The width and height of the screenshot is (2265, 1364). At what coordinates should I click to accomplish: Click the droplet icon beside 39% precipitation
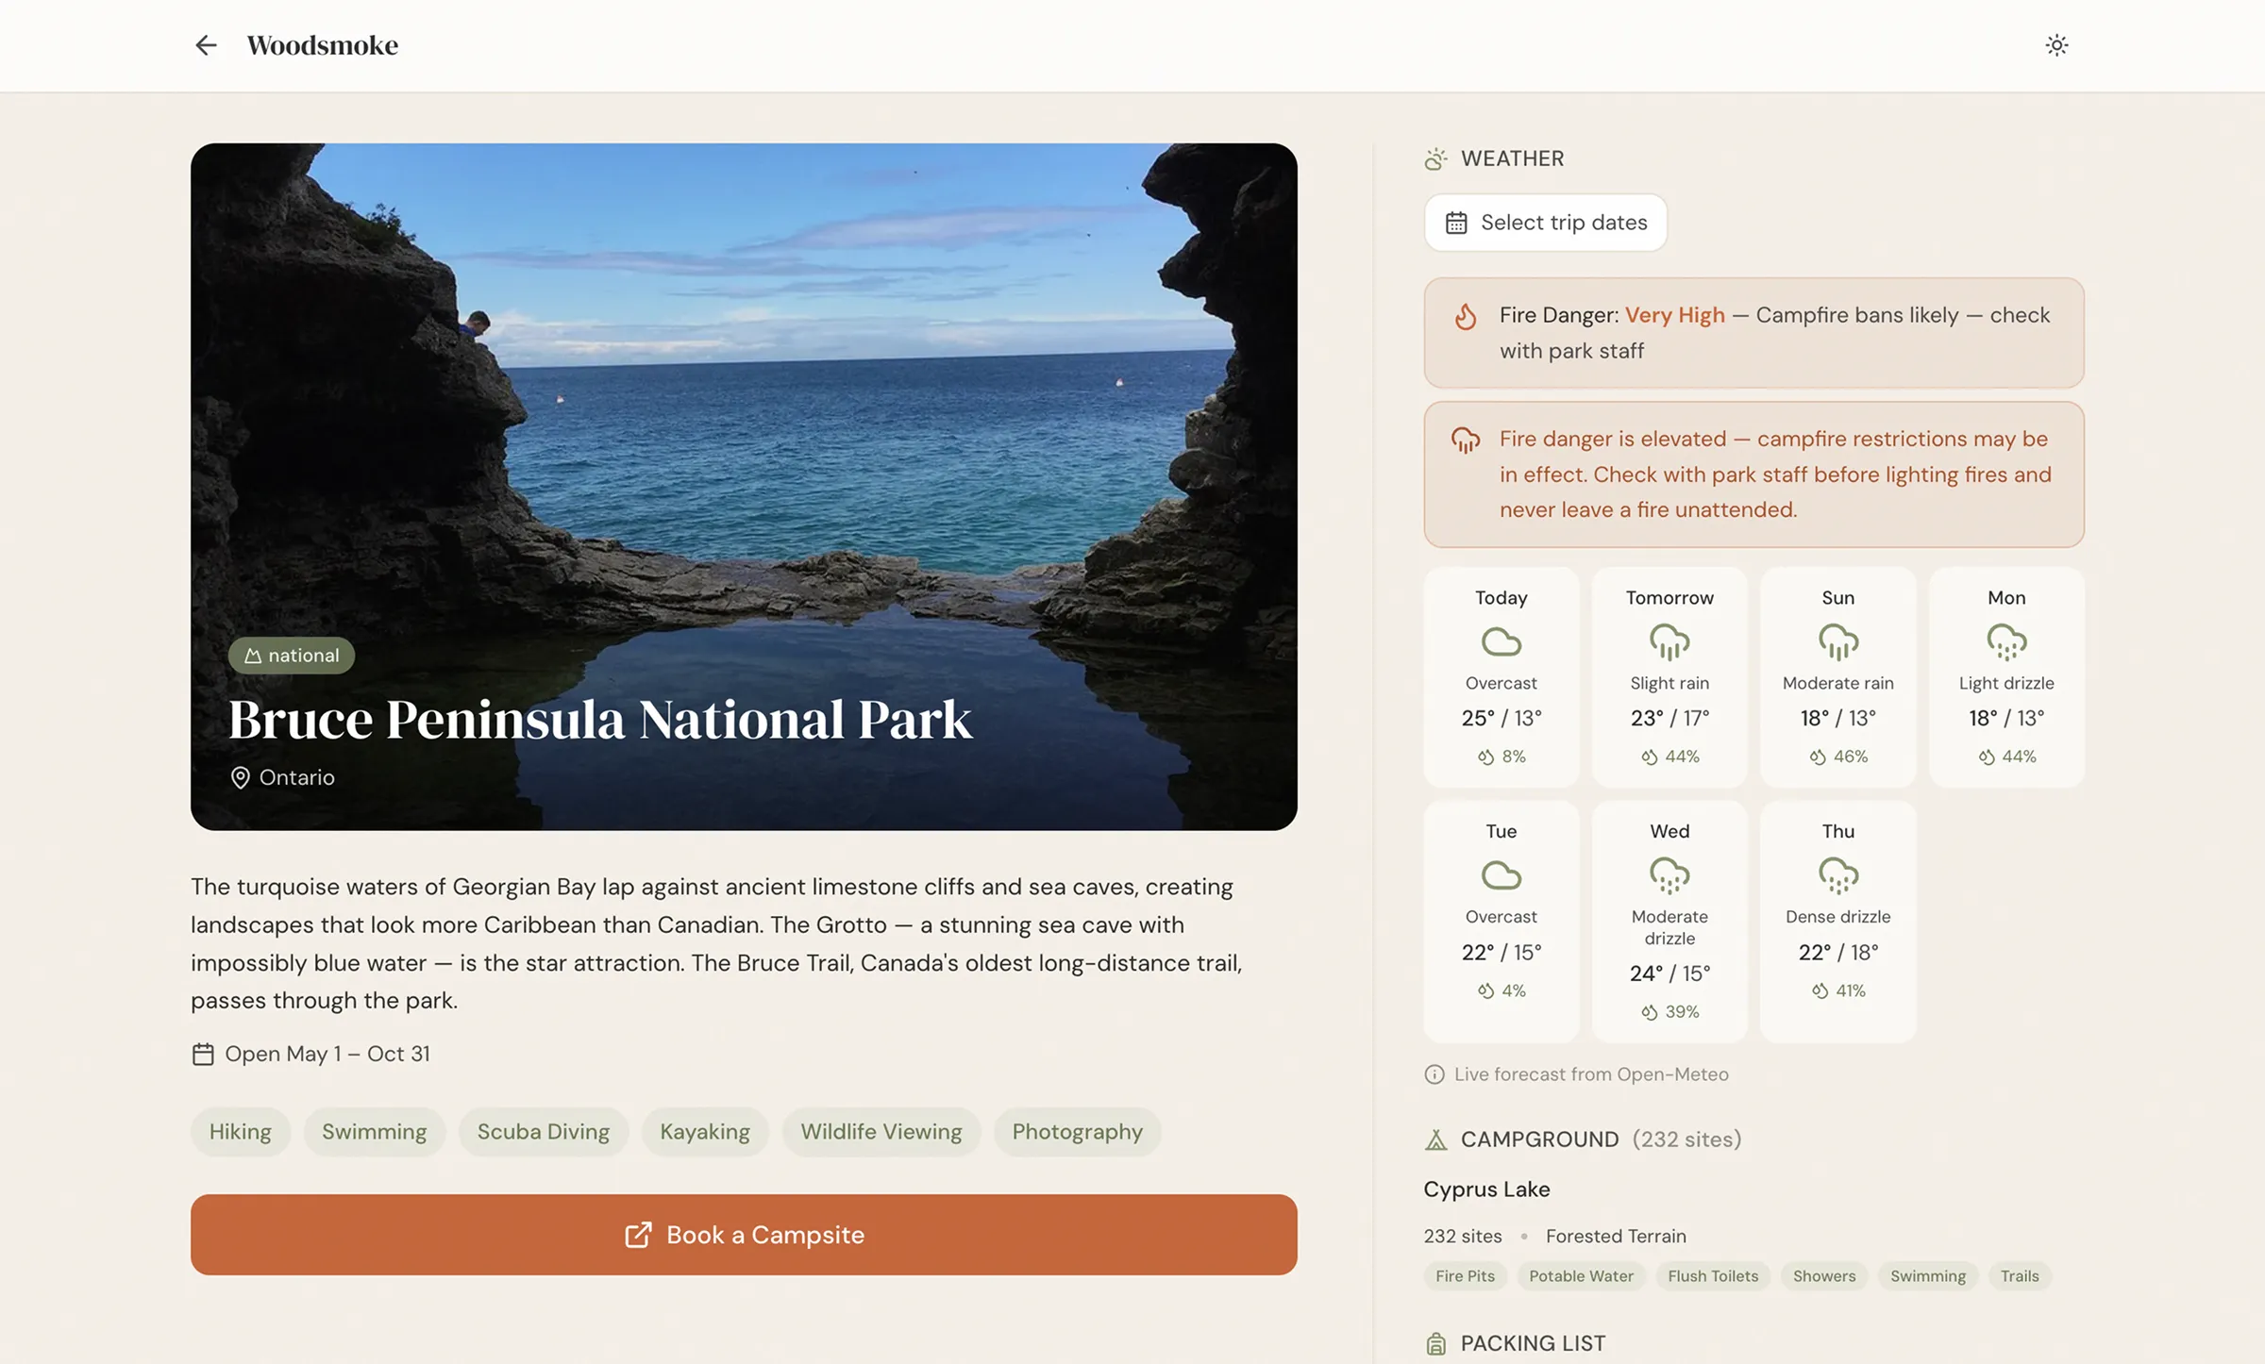pyautogui.click(x=1649, y=1012)
